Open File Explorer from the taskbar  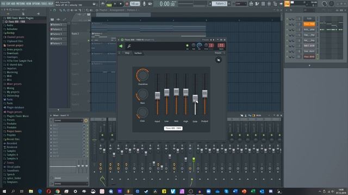pyautogui.click(x=31, y=191)
